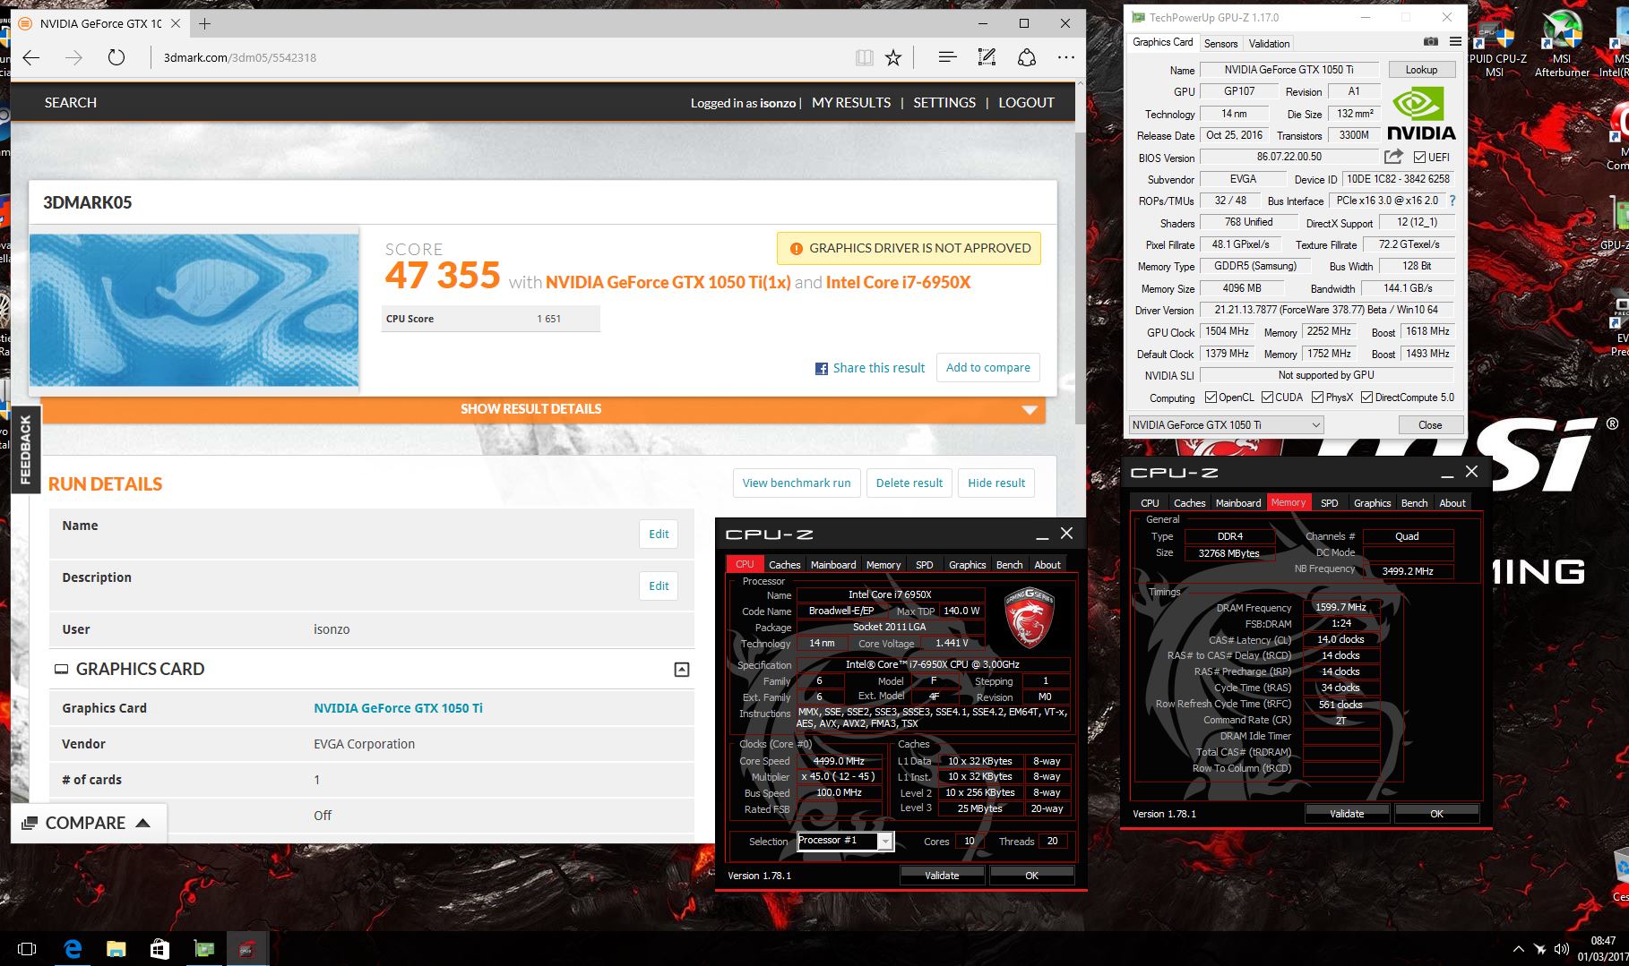Open MSI Afterburner desktop icon
The image size is (1629, 966).
[x=1561, y=45]
